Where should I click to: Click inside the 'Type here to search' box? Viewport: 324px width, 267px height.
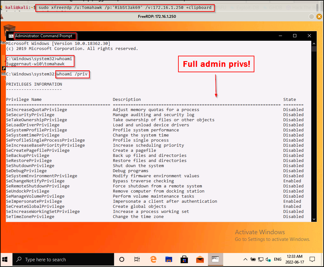click(63, 259)
